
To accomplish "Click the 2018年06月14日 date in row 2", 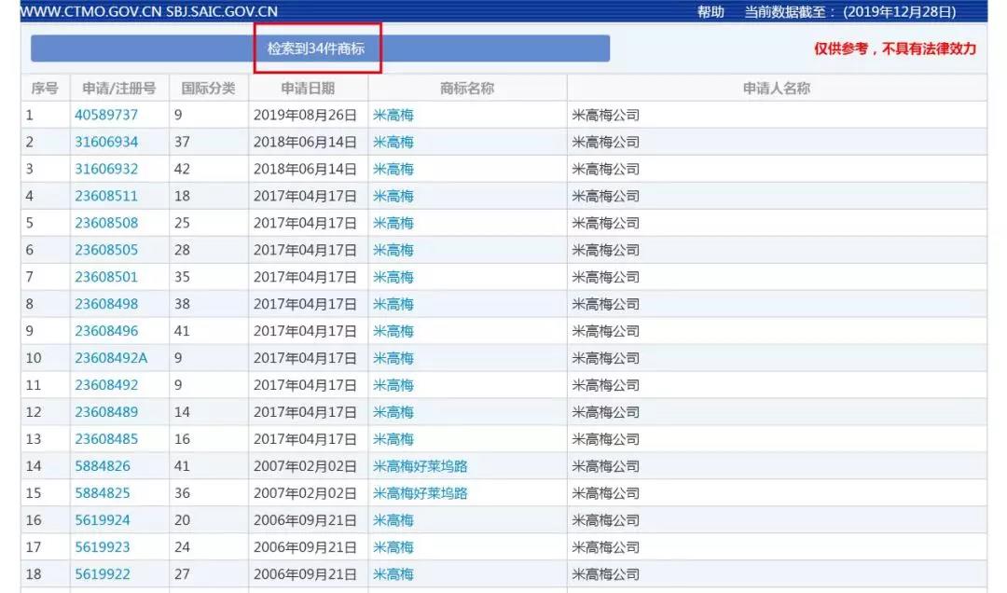I will click(305, 142).
